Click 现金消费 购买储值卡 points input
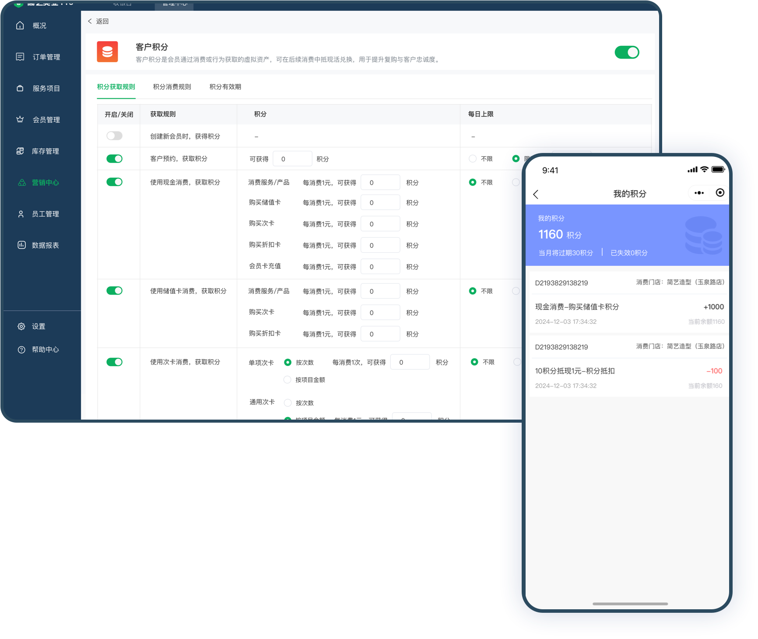The height and width of the screenshot is (639, 758). pos(380,202)
